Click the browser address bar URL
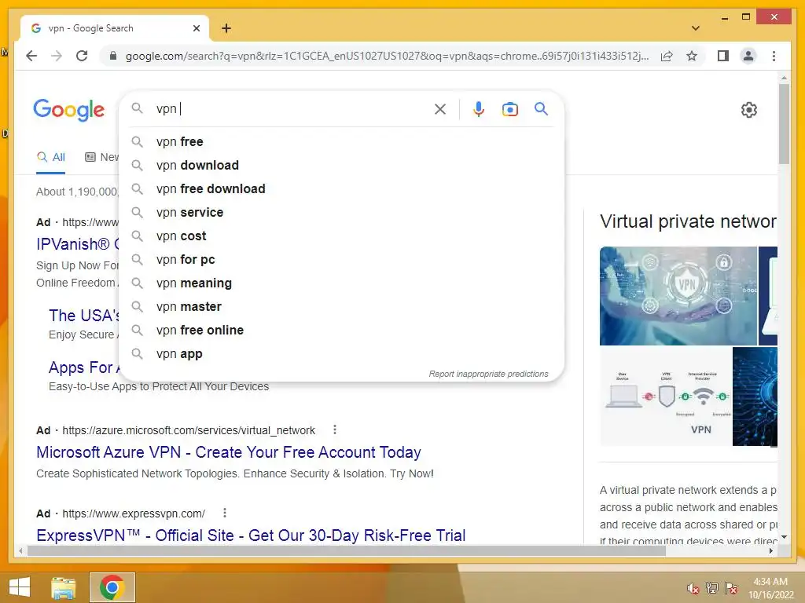 pos(387,56)
